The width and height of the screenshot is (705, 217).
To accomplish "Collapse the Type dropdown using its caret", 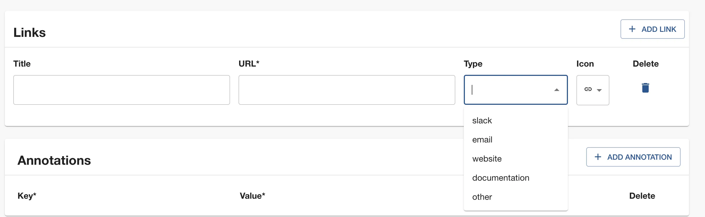I will (x=557, y=90).
